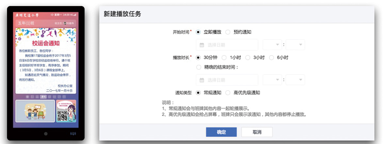
Task: Click the calendar icon in start date field
Action: click(x=202, y=45)
